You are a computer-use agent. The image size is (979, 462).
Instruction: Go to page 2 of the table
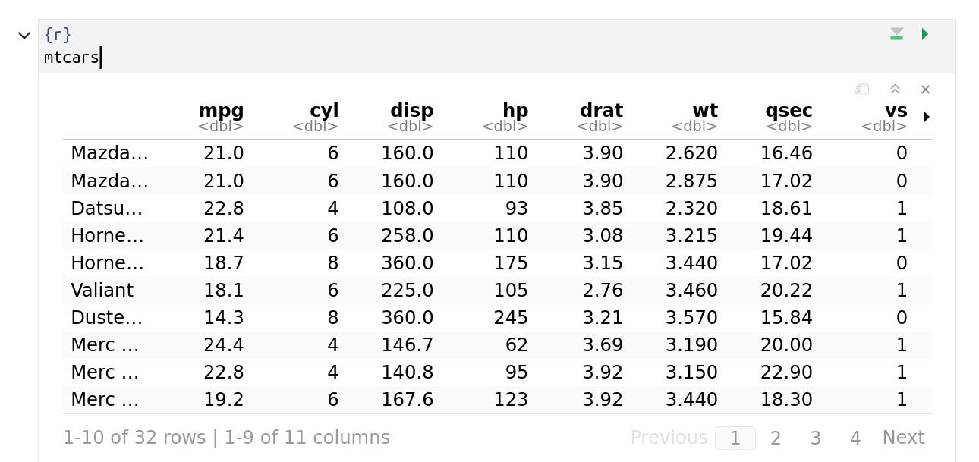(x=776, y=438)
